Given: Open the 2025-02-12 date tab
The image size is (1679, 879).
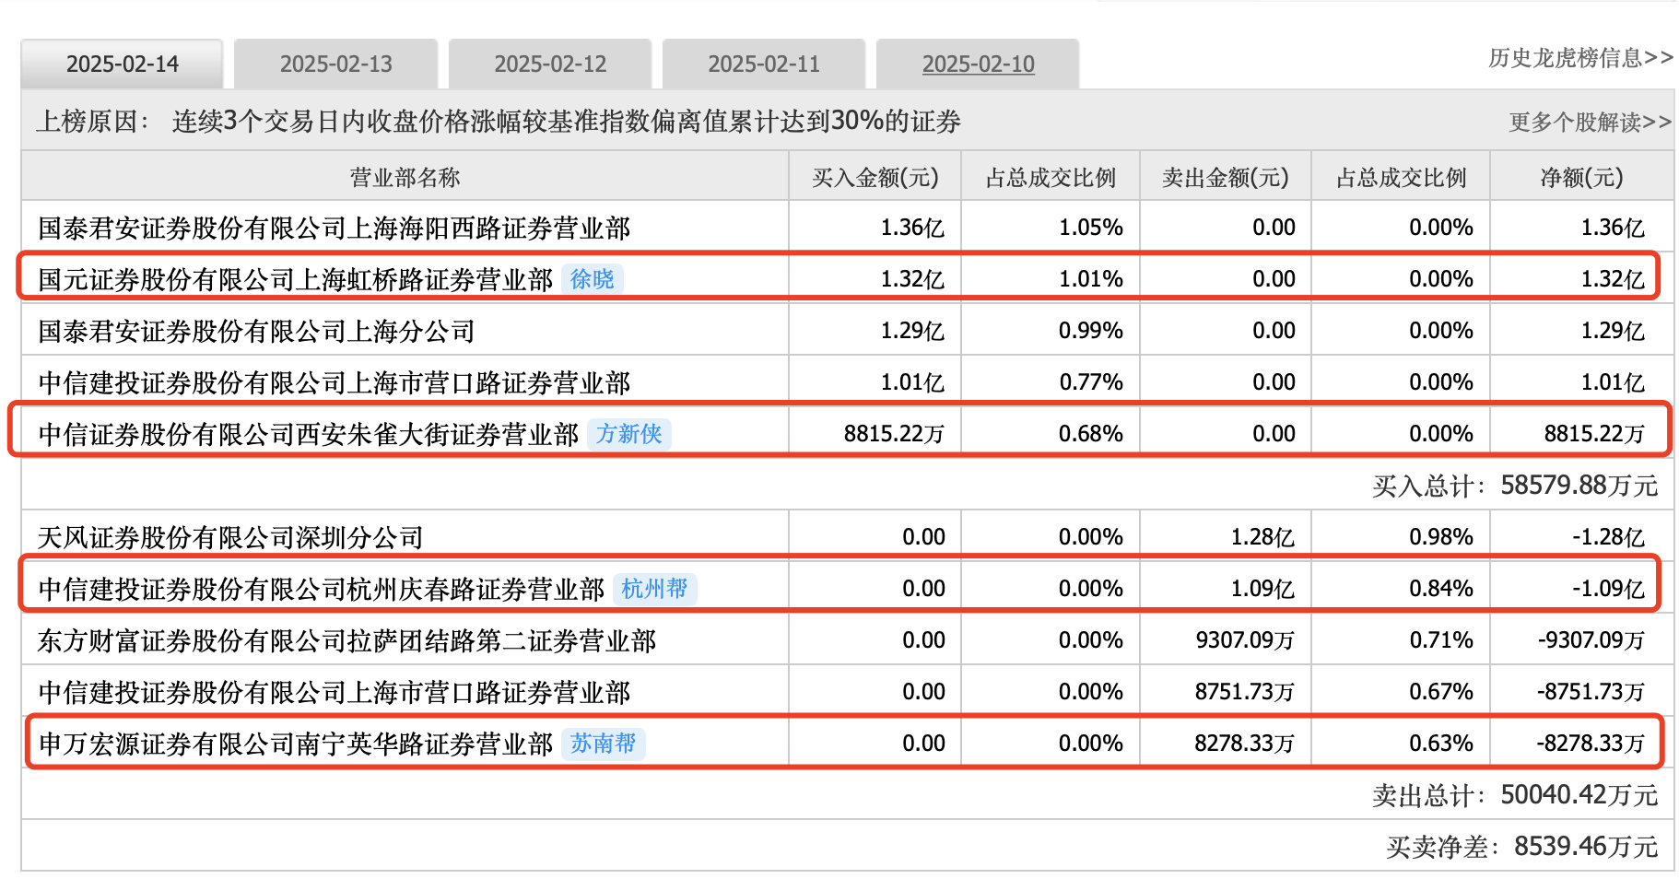Looking at the screenshot, I should 549,64.
